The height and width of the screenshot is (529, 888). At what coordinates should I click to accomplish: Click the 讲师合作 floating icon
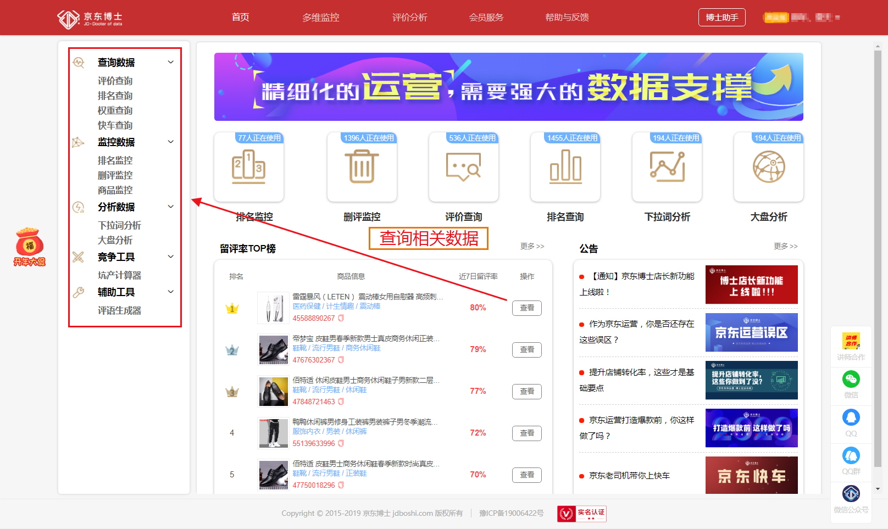point(851,341)
